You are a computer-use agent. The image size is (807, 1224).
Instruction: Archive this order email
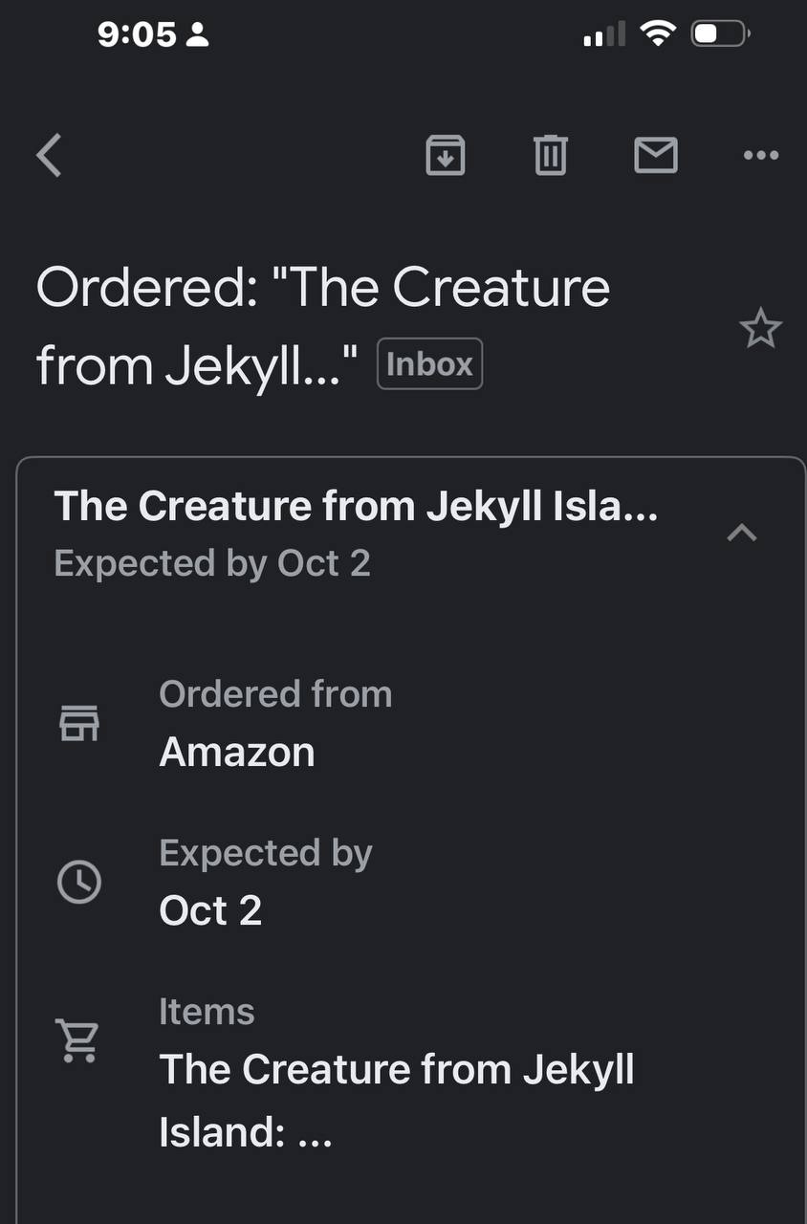445,155
